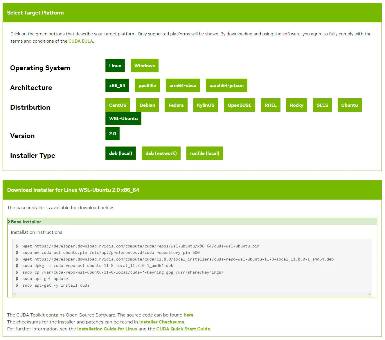Click the sudo dpkg -i command line
The height and width of the screenshot is (340, 385).
point(98,265)
